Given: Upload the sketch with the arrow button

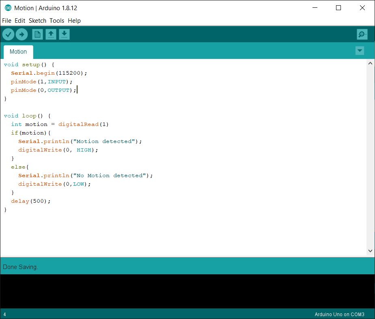Looking at the screenshot, I should 22,35.
